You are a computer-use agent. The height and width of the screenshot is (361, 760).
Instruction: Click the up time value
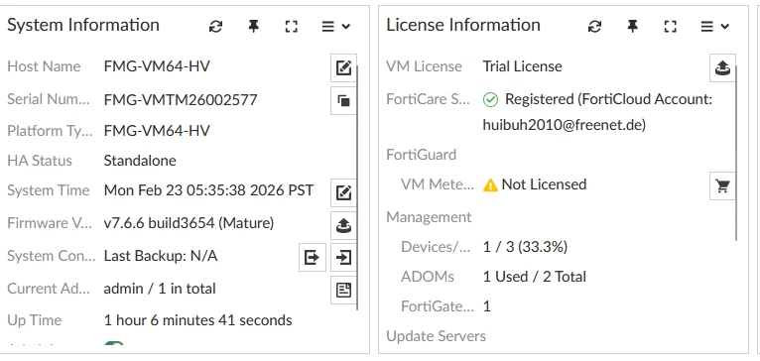tap(197, 320)
